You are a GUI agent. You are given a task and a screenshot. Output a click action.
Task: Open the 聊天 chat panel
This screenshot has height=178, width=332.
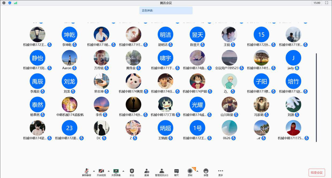176,171
